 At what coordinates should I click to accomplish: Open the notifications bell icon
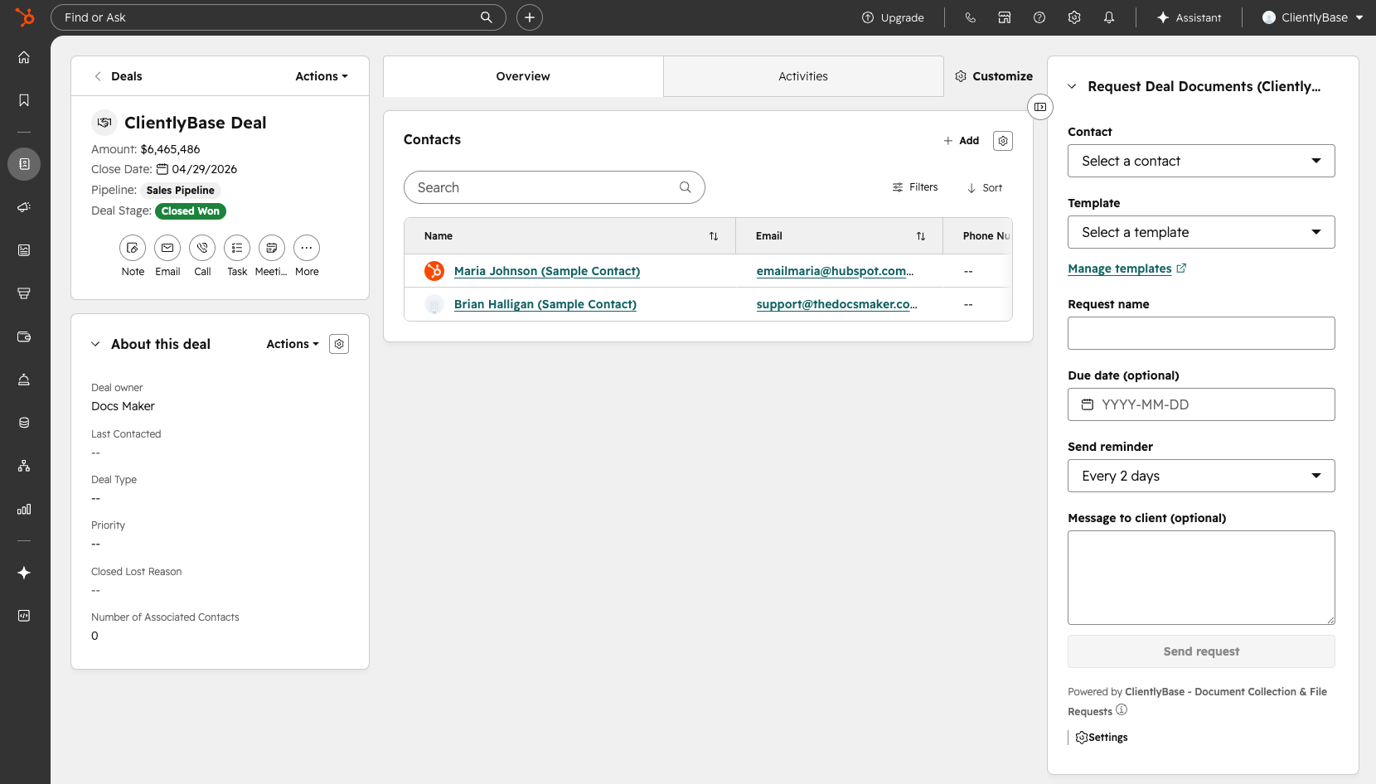(x=1109, y=17)
